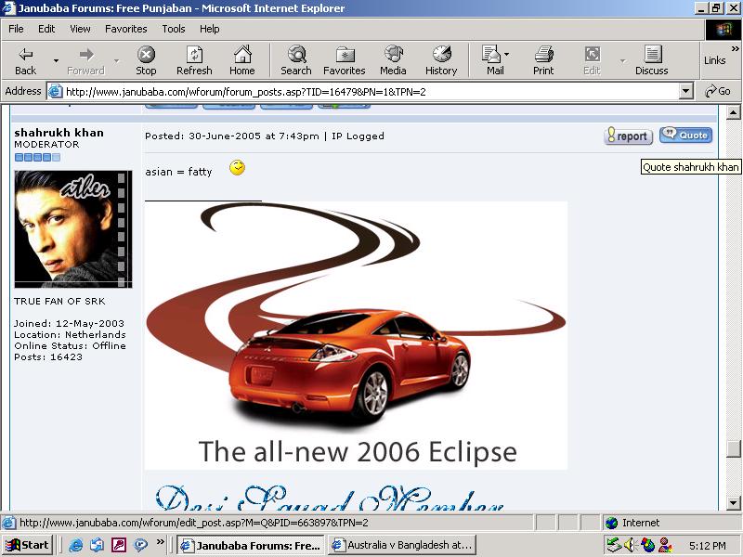Viewport: 743px width, 557px height.
Task: Switch to Australia v Bangladesh taskbar window
Action: point(404,545)
